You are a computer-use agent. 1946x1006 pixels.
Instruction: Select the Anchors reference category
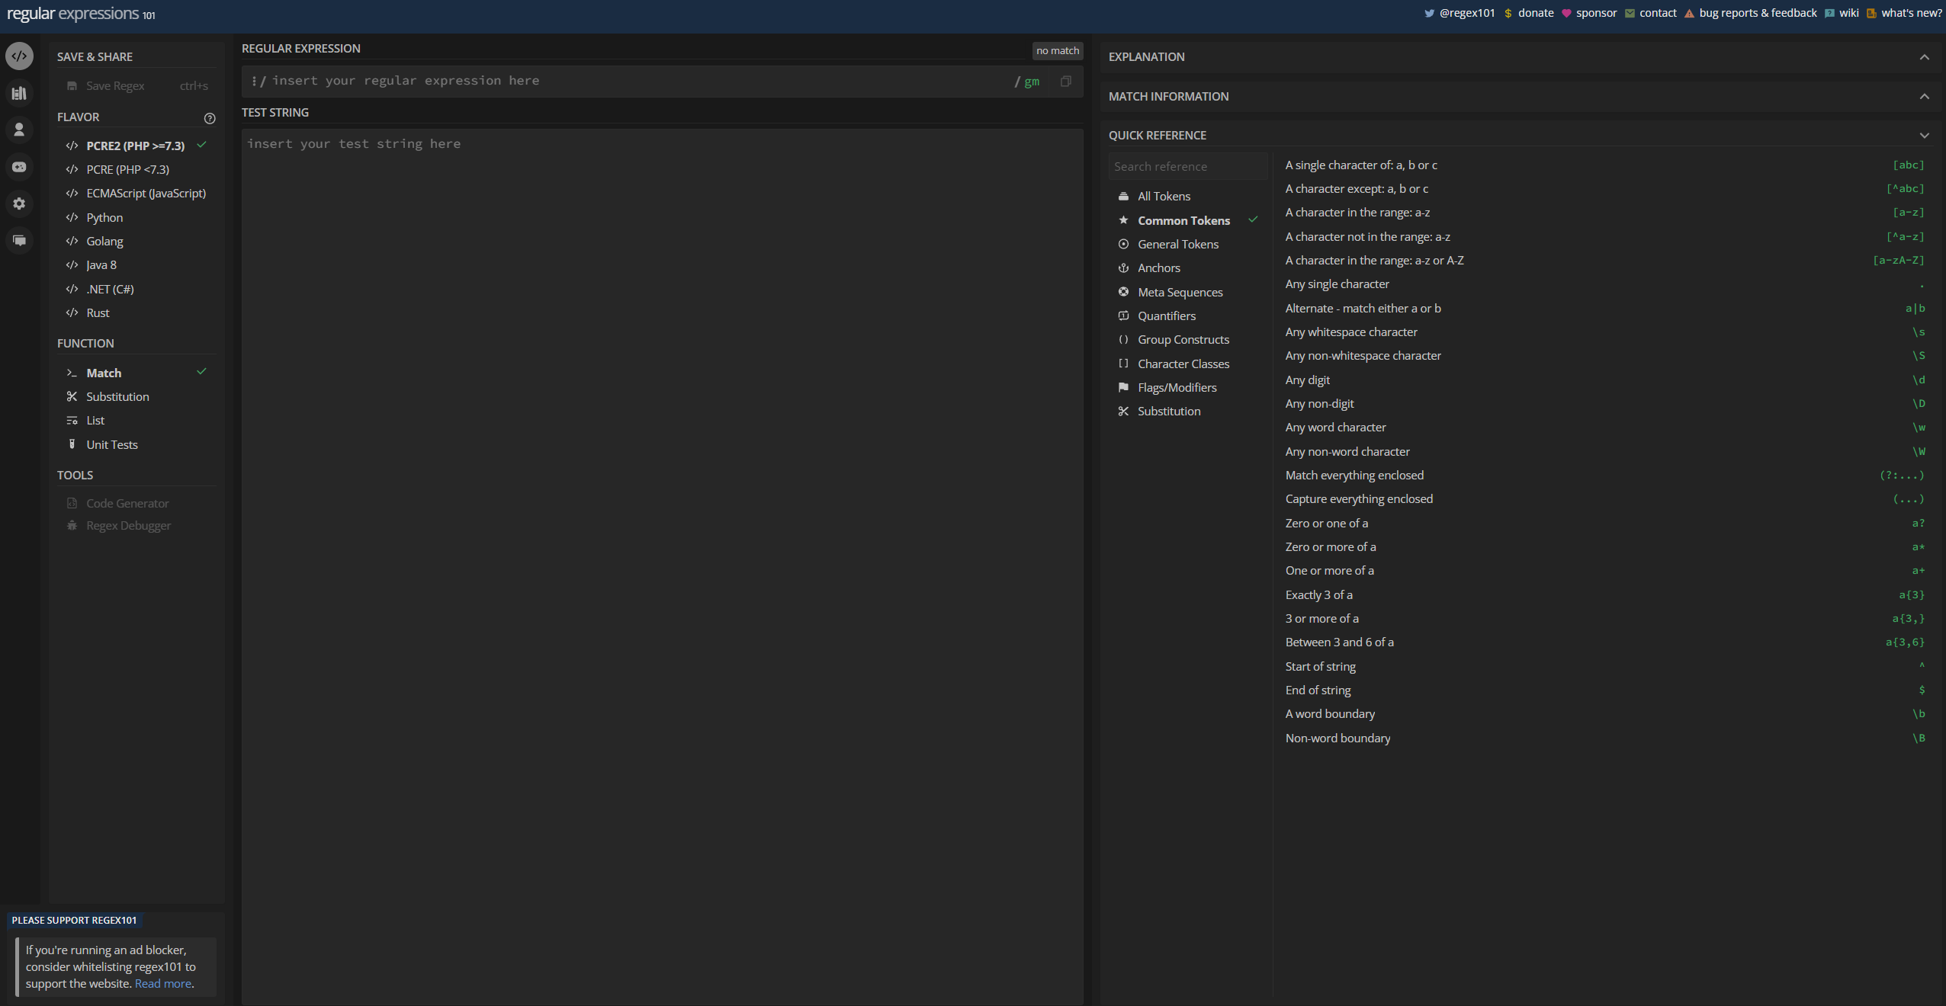pos(1158,268)
